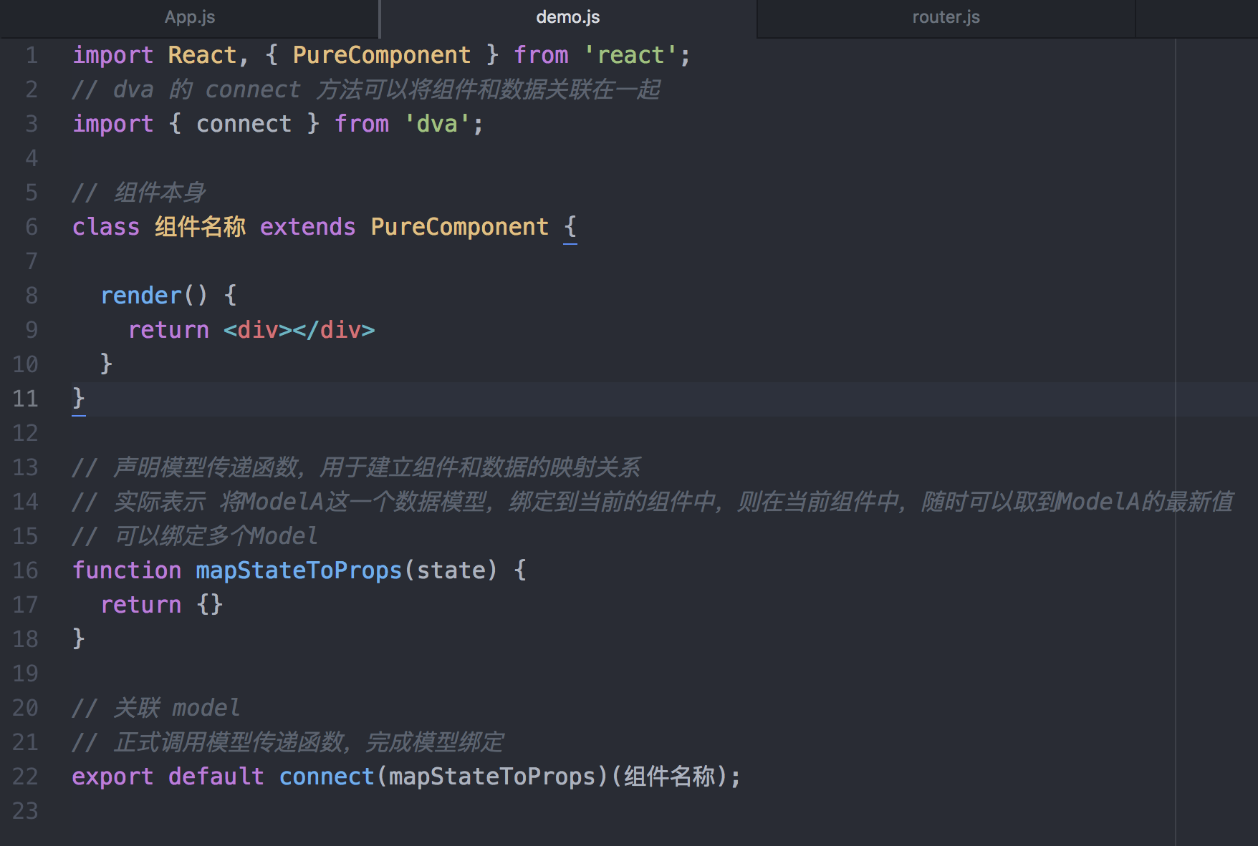Click the connect call on line 22
1258x846 pixels.
point(327,776)
